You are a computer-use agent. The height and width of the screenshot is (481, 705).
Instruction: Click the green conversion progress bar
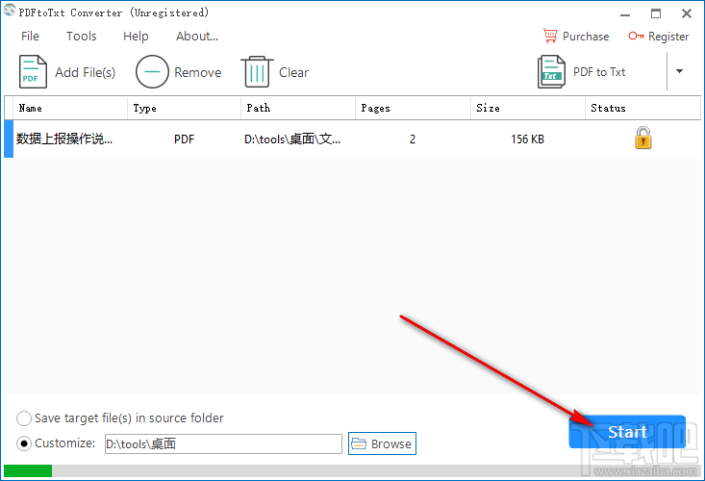28,470
